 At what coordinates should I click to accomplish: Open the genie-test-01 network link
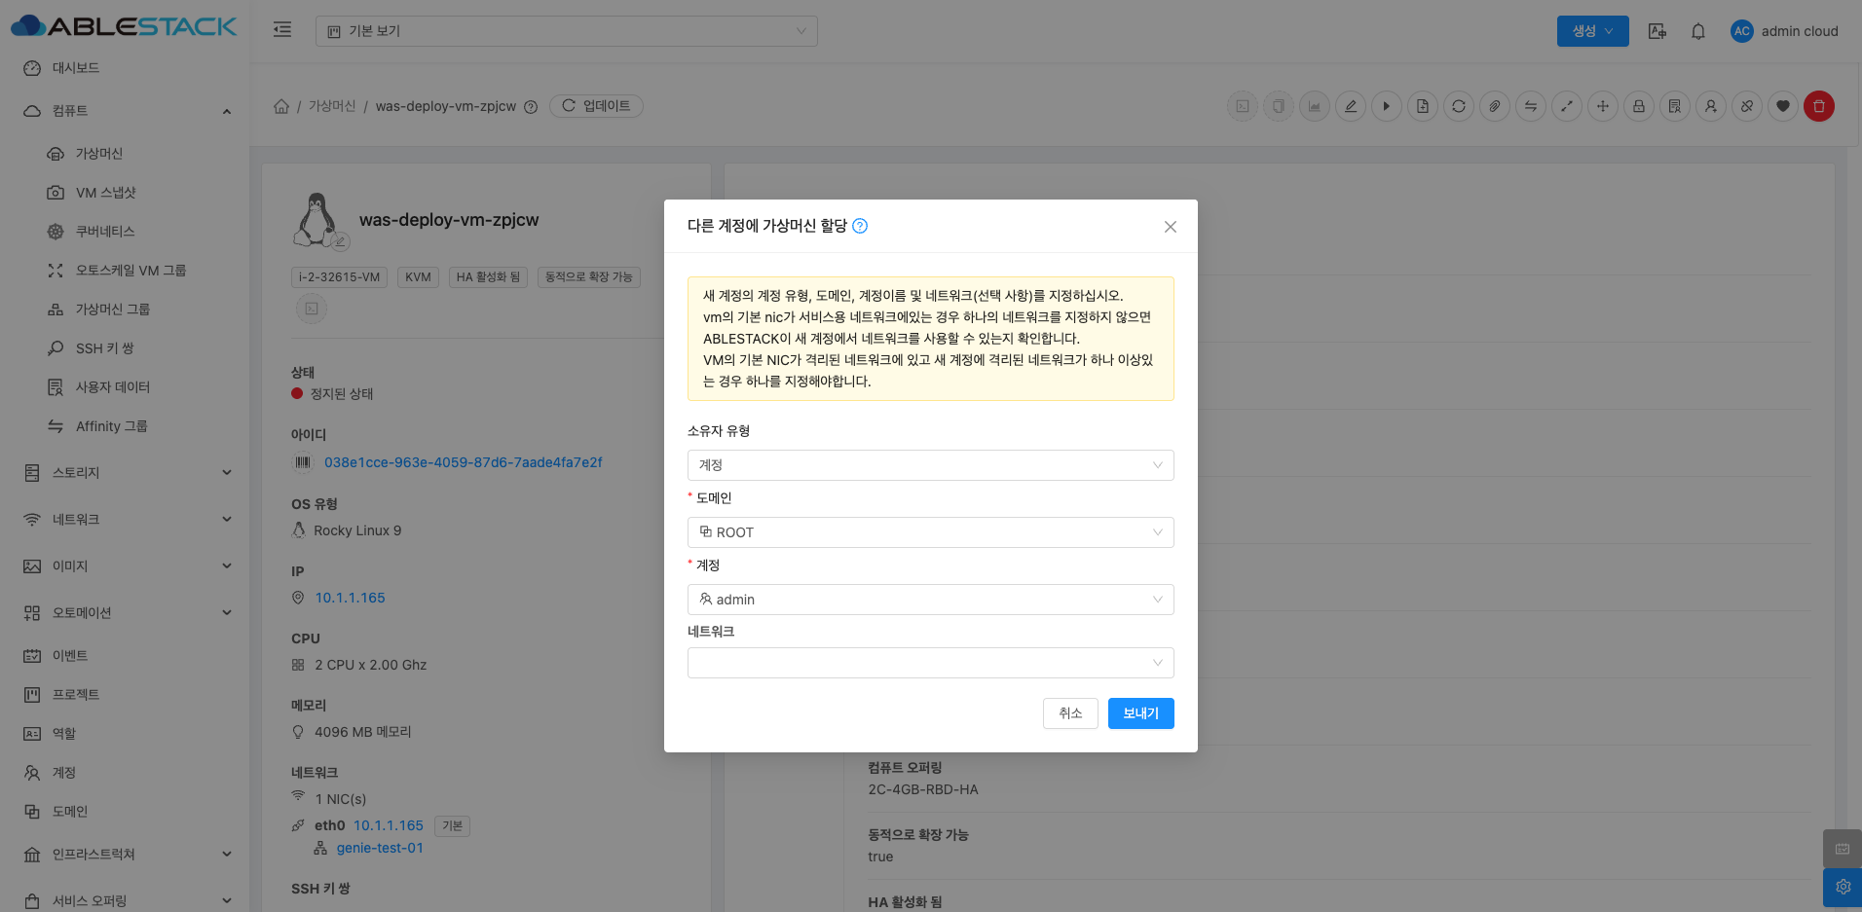tap(380, 848)
